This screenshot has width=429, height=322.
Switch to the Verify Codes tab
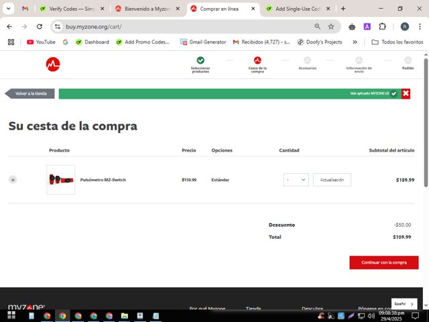coord(72,9)
